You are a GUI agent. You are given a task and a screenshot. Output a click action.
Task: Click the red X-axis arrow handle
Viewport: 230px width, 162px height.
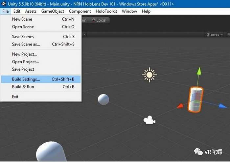[180, 106]
